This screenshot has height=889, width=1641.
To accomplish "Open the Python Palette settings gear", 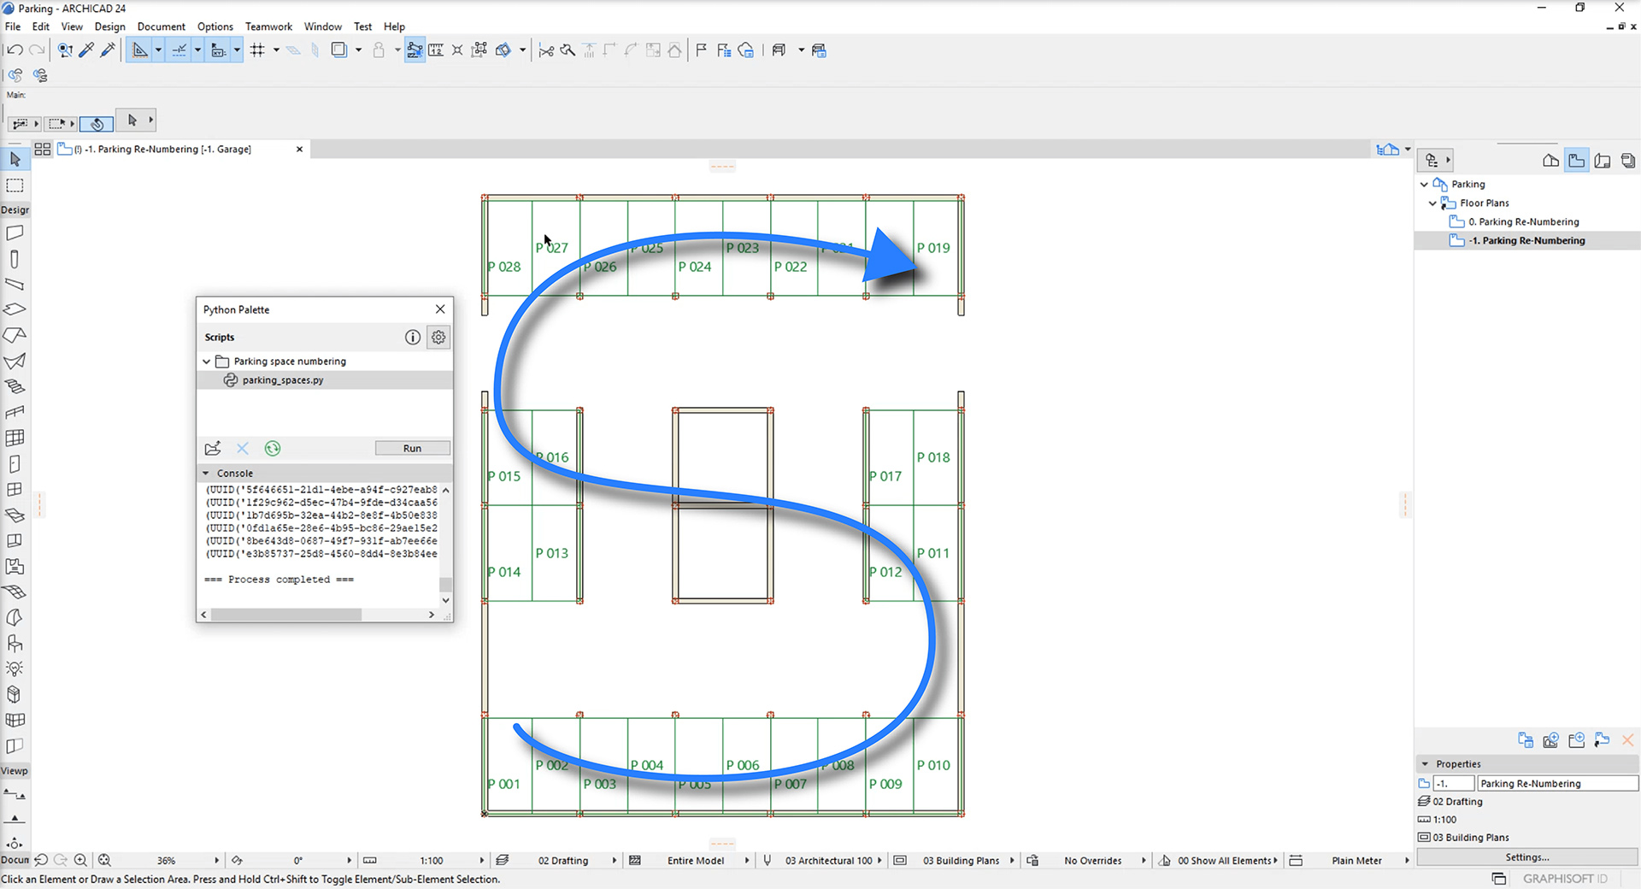I will coord(438,337).
